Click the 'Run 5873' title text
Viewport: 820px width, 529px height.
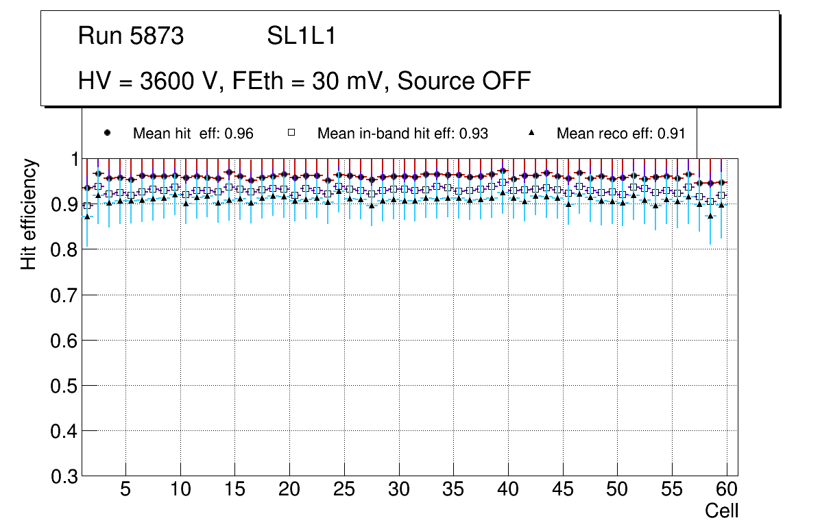pyautogui.click(x=131, y=36)
